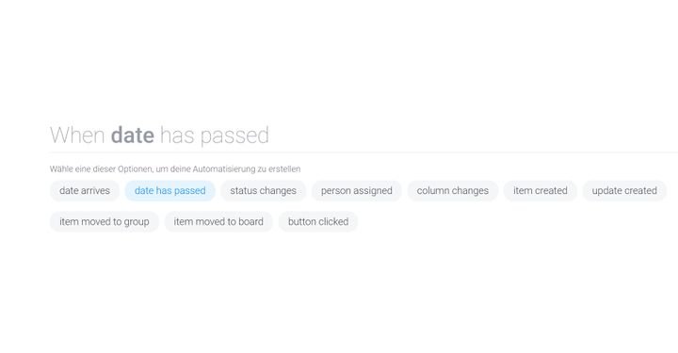
Task: Select 'person assigned' as the trigger
Action: (356, 190)
